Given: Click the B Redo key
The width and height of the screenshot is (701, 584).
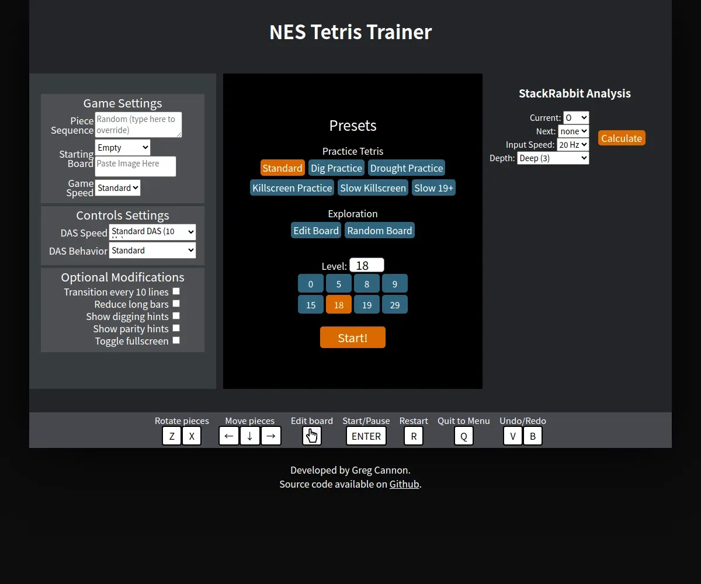Looking at the screenshot, I should coord(533,436).
